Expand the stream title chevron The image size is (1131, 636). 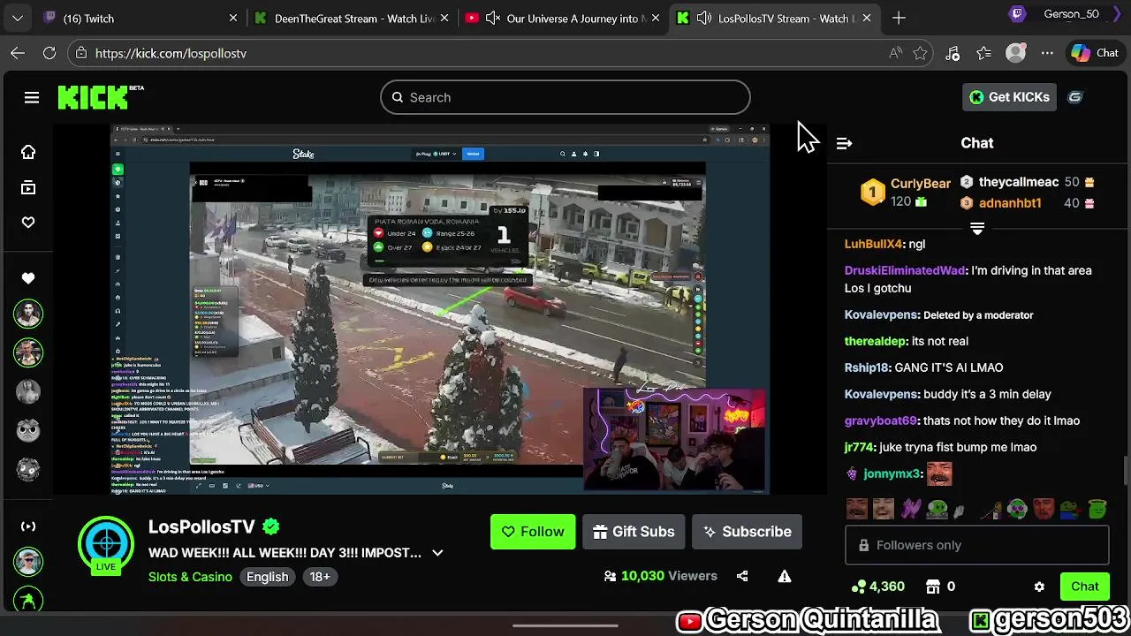click(x=437, y=553)
